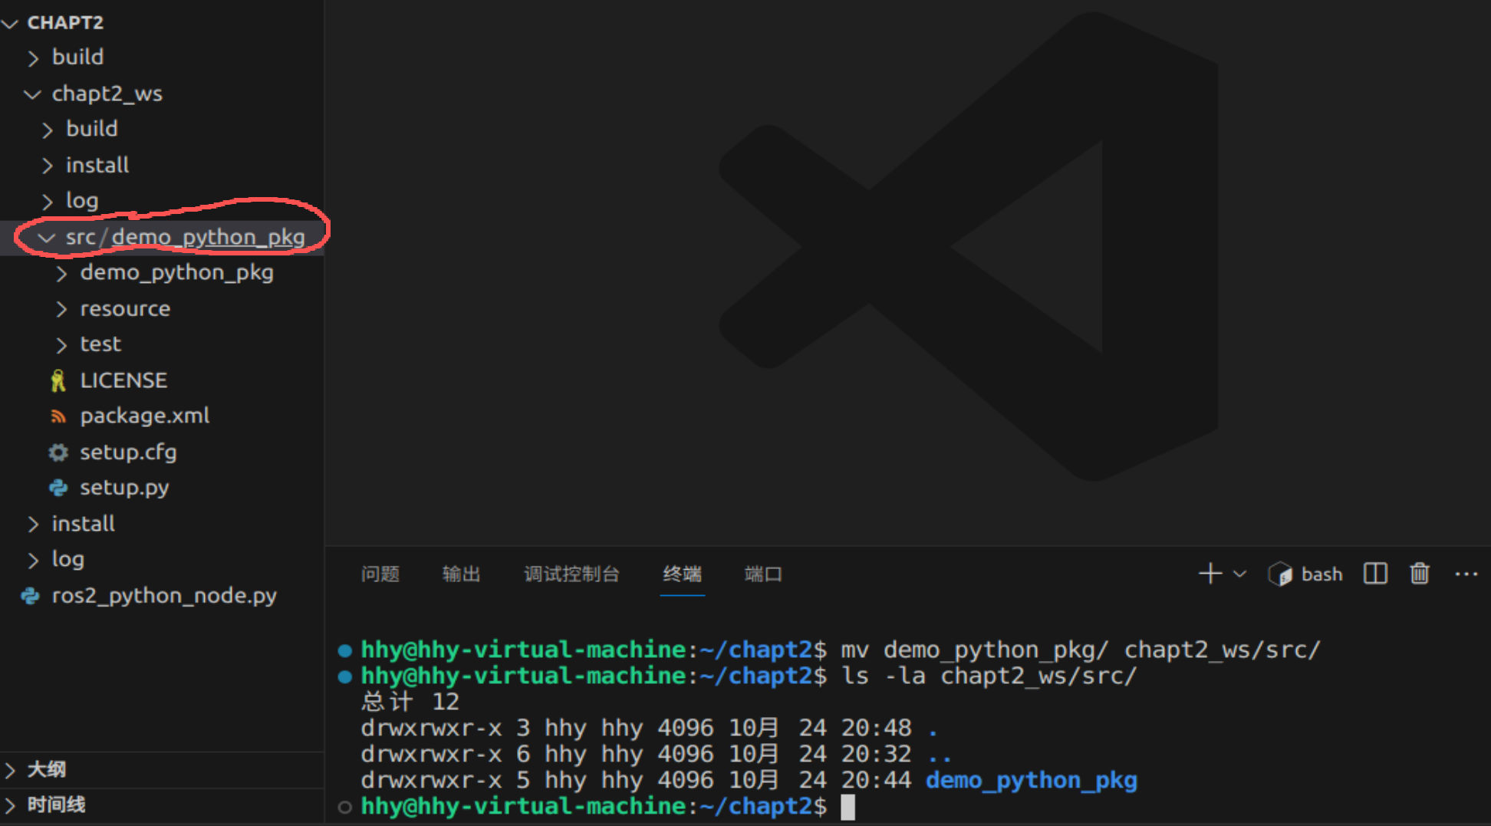Collapse the src/demo_python_pkg compact folder chevron

47,238
